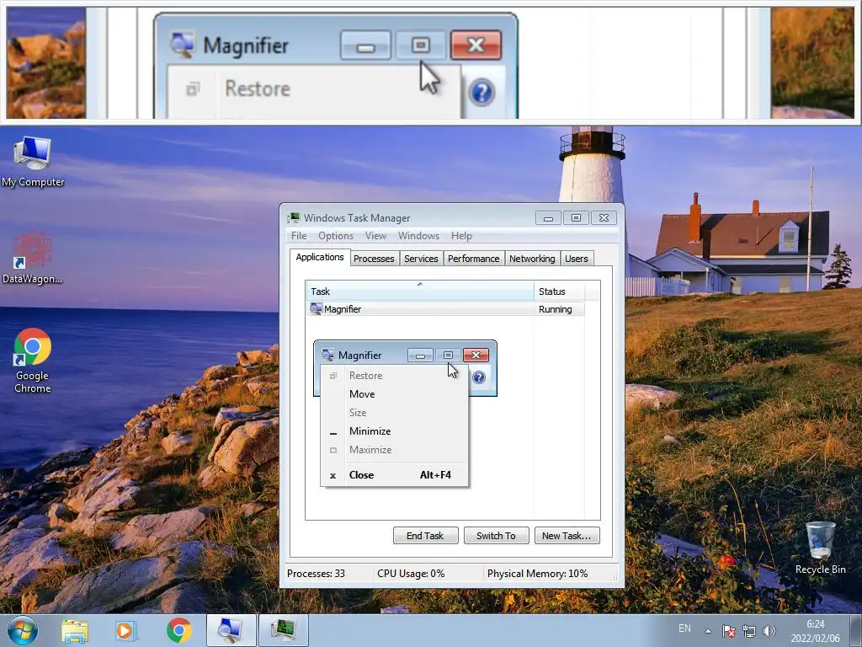Open the Recycle Bin

pos(820,548)
